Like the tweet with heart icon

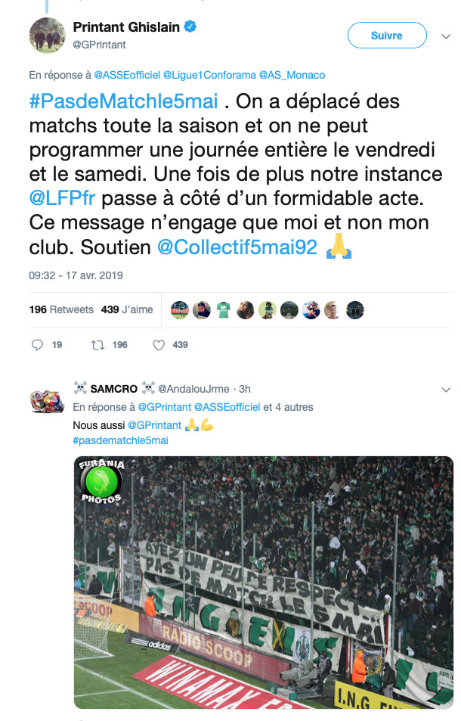(x=159, y=345)
